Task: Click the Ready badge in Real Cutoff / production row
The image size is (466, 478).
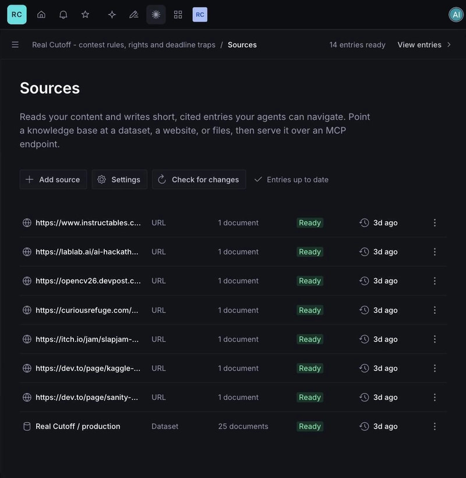Action: coord(310,427)
